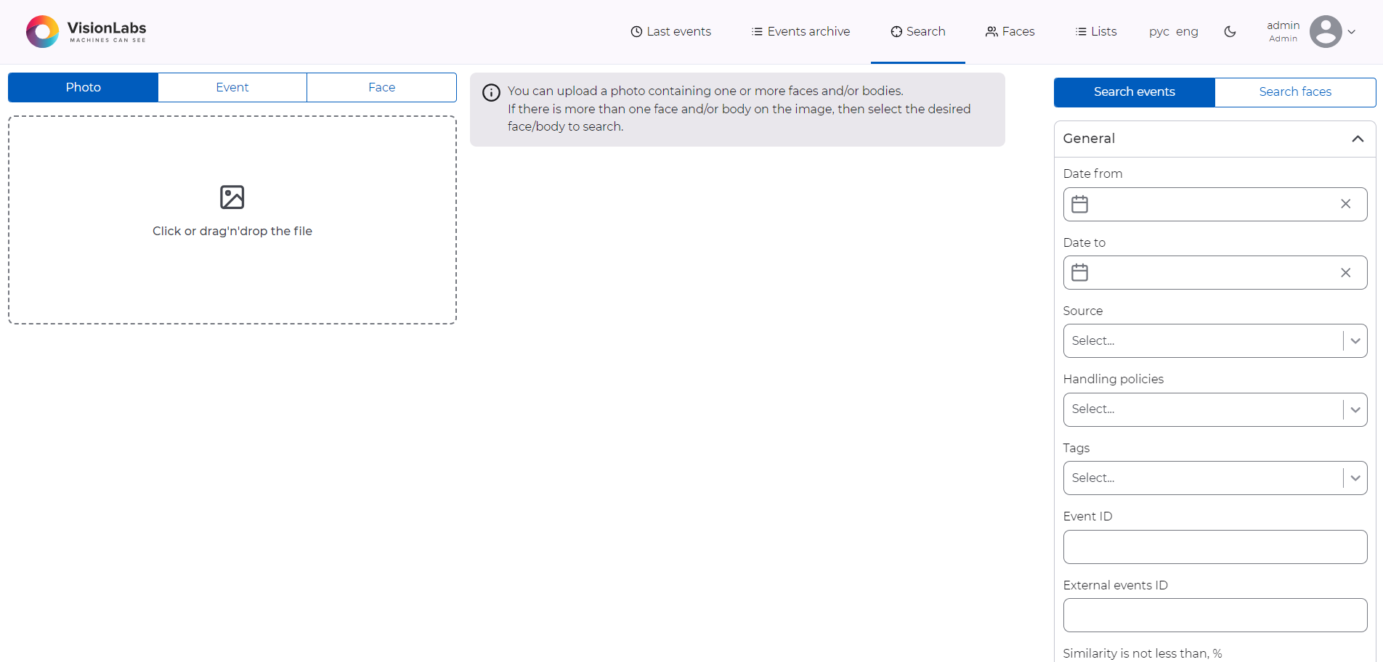
Task: Collapse the General section
Action: pyautogui.click(x=1357, y=139)
